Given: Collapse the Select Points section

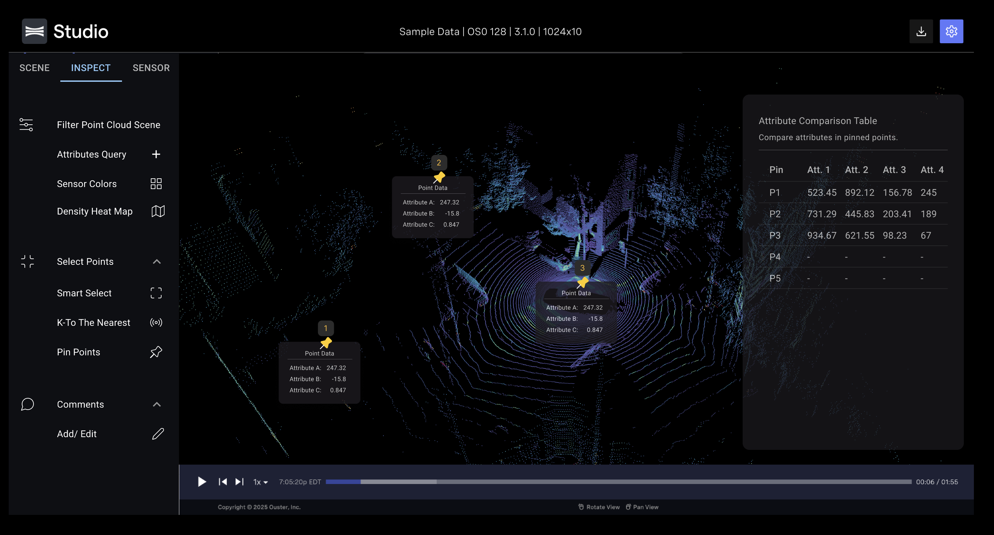Looking at the screenshot, I should click(157, 262).
